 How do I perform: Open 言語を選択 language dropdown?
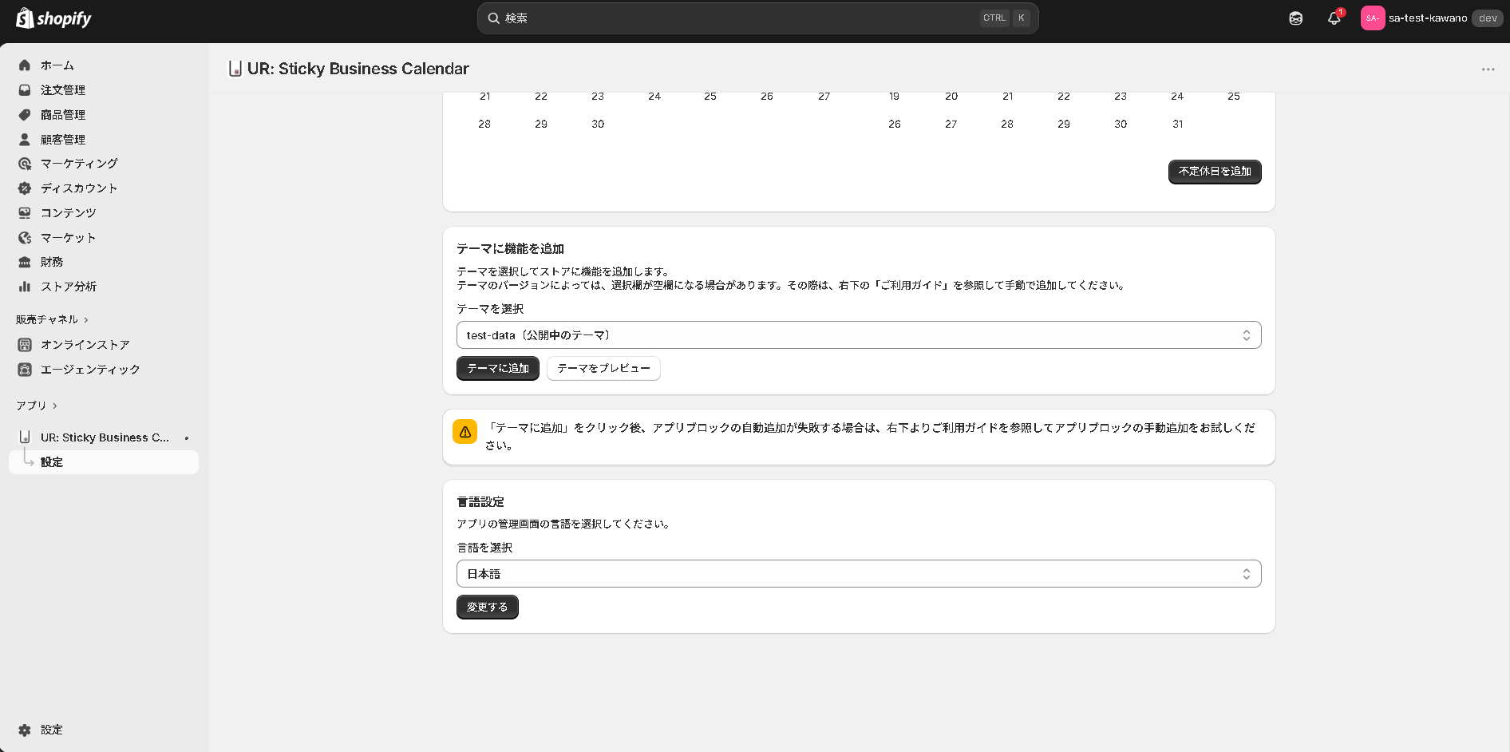point(859,574)
